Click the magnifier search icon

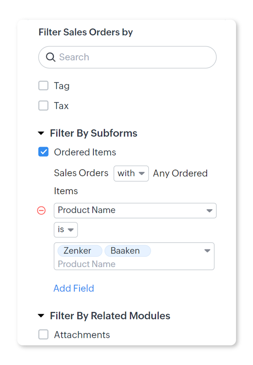click(x=51, y=57)
